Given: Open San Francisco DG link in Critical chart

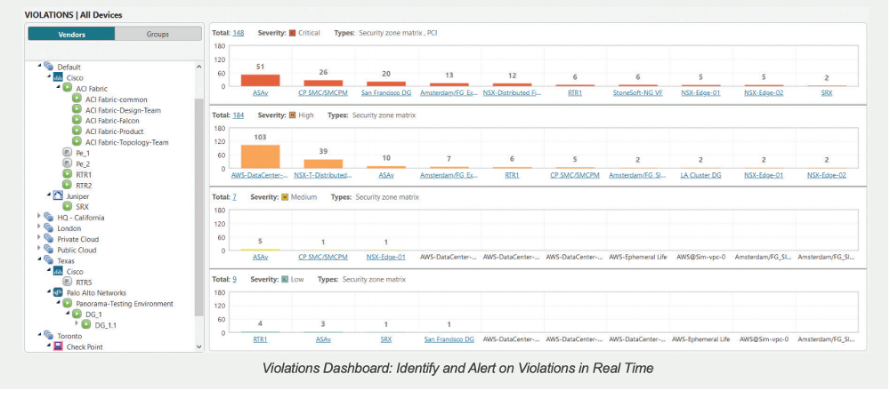Looking at the screenshot, I should (386, 93).
